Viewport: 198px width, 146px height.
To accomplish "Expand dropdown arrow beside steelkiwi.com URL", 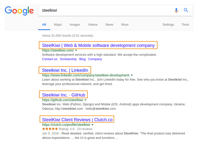I will click(76, 50).
